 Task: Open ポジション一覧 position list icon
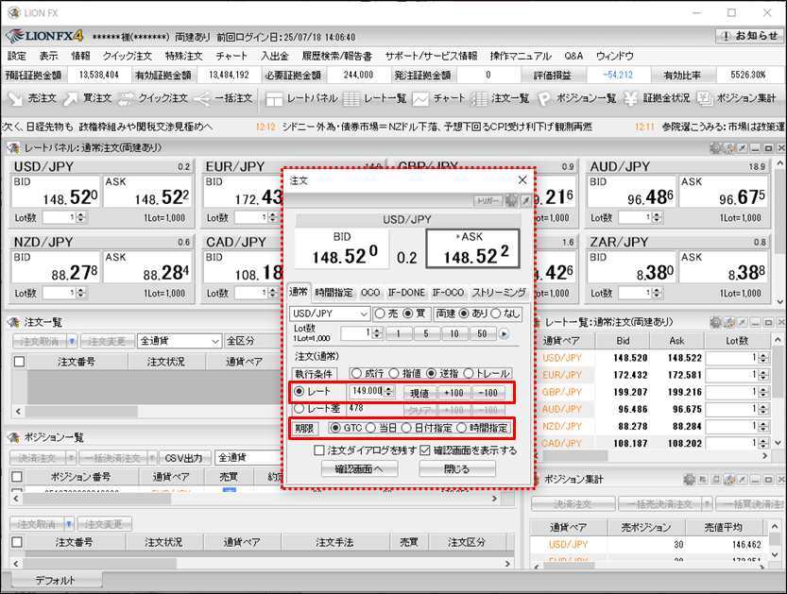[x=577, y=98]
